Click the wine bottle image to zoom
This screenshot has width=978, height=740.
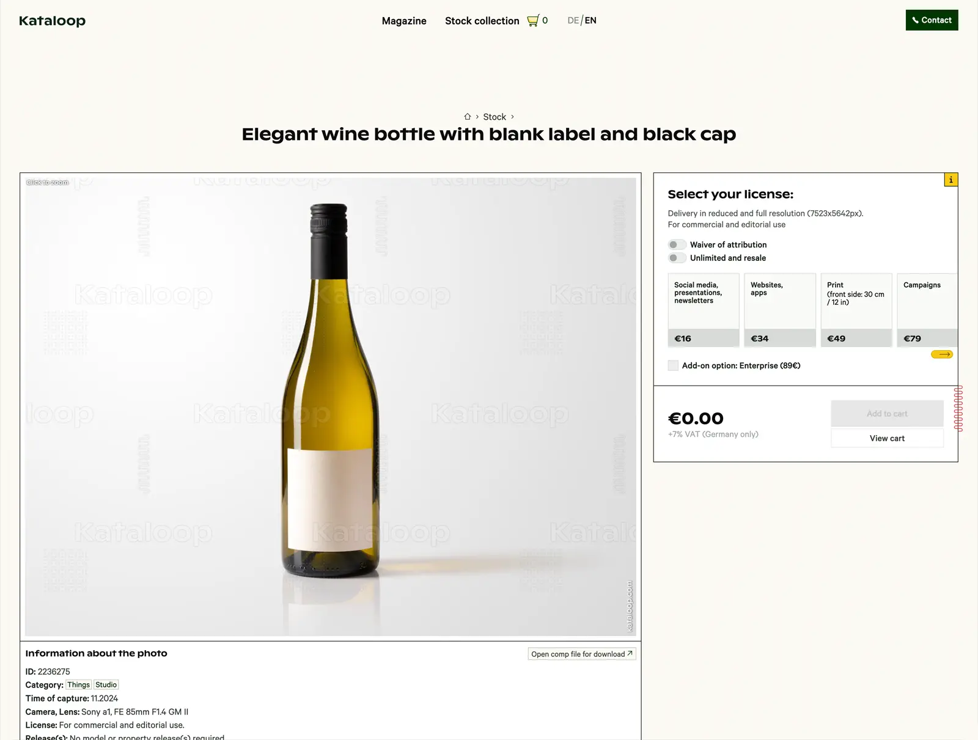pos(331,407)
